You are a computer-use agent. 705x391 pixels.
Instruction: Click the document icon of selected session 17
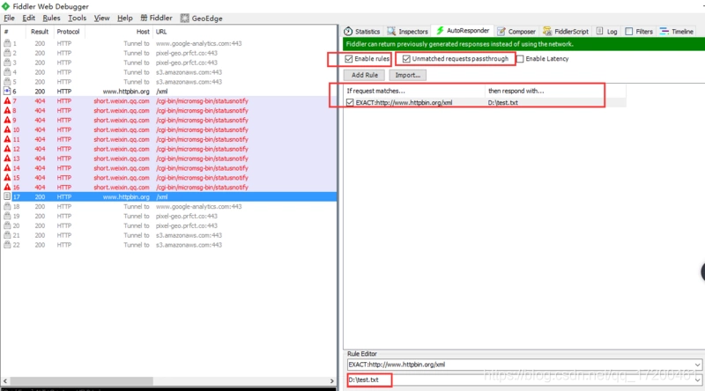pyautogui.click(x=7, y=197)
